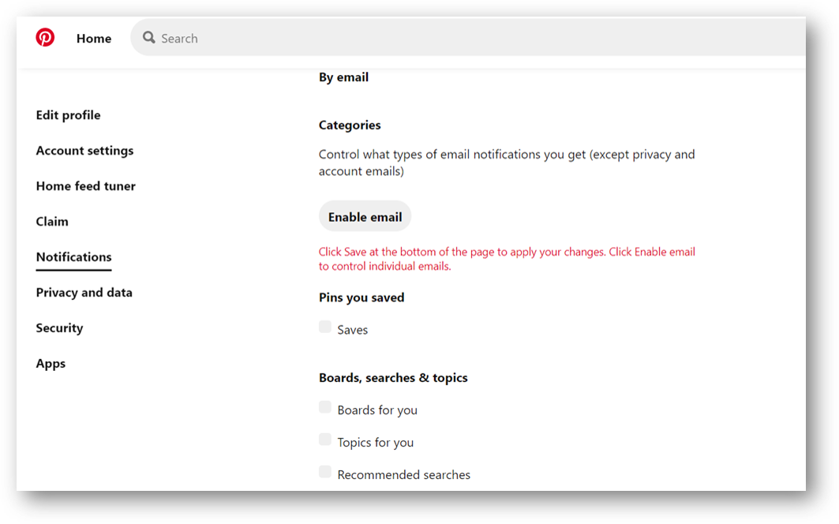
Task: Click the By email heading
Action: point(343,77)
